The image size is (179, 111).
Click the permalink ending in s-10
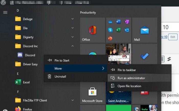164,37
